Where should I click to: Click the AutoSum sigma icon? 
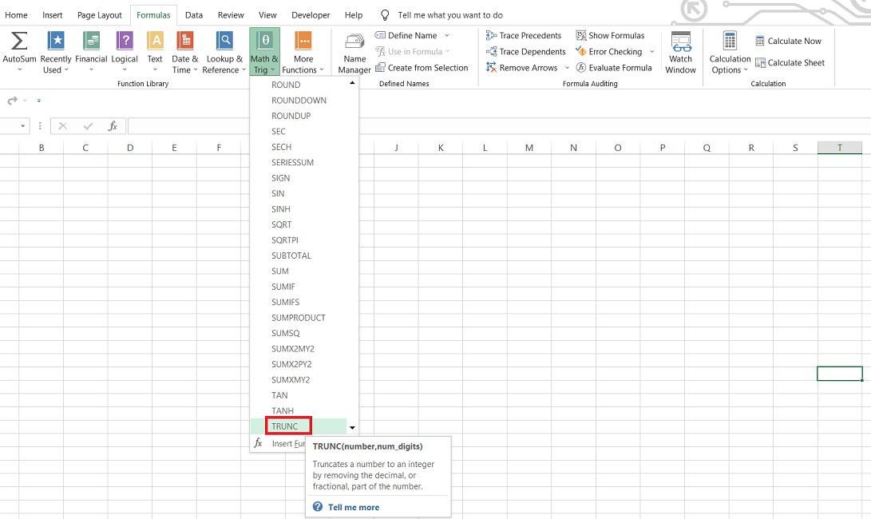(19, 42)
